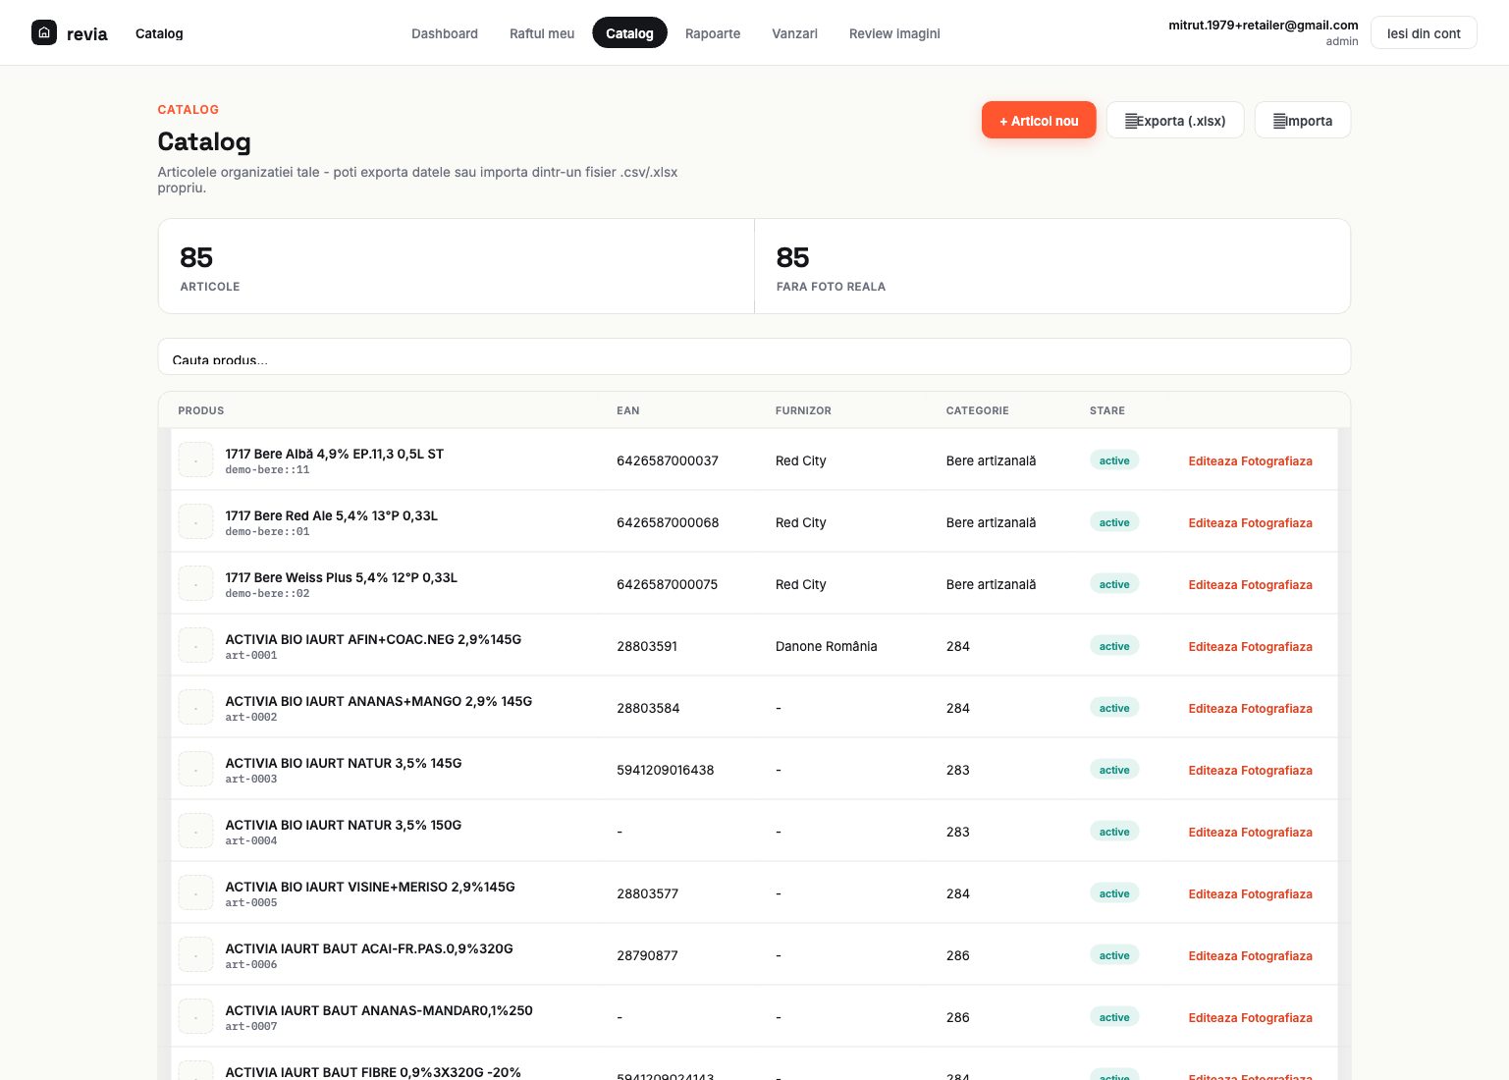Viewport: 1509px width, 1080px height.
Task: Open the Raftul meu tab
Action: [x=542, y=33]
